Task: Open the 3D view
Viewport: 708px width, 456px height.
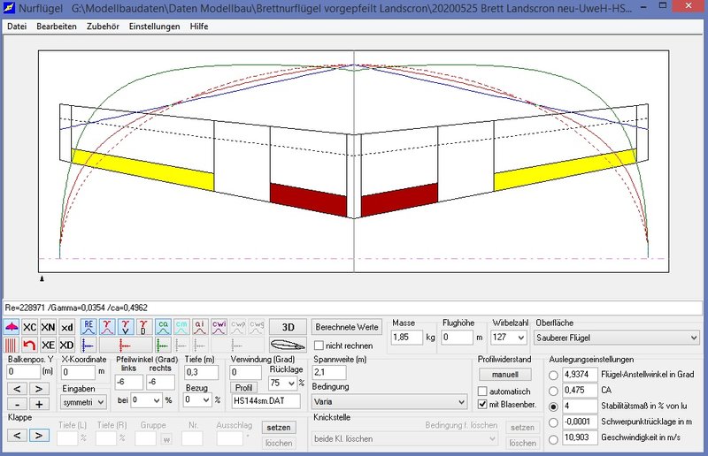Action: (288, 327)
